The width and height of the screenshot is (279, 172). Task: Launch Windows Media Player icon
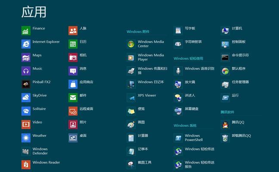[131, 57]
